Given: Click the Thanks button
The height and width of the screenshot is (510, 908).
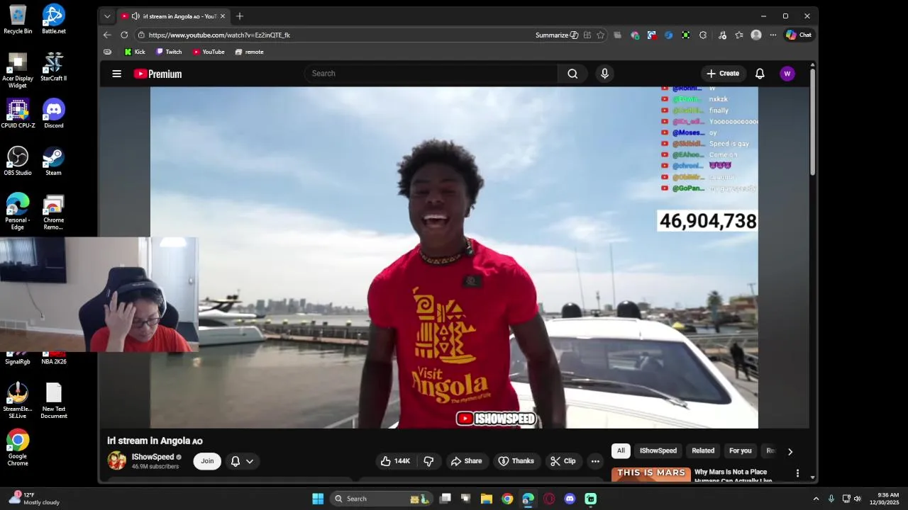Looking at the screenshot, I should [x=516, y=461].
